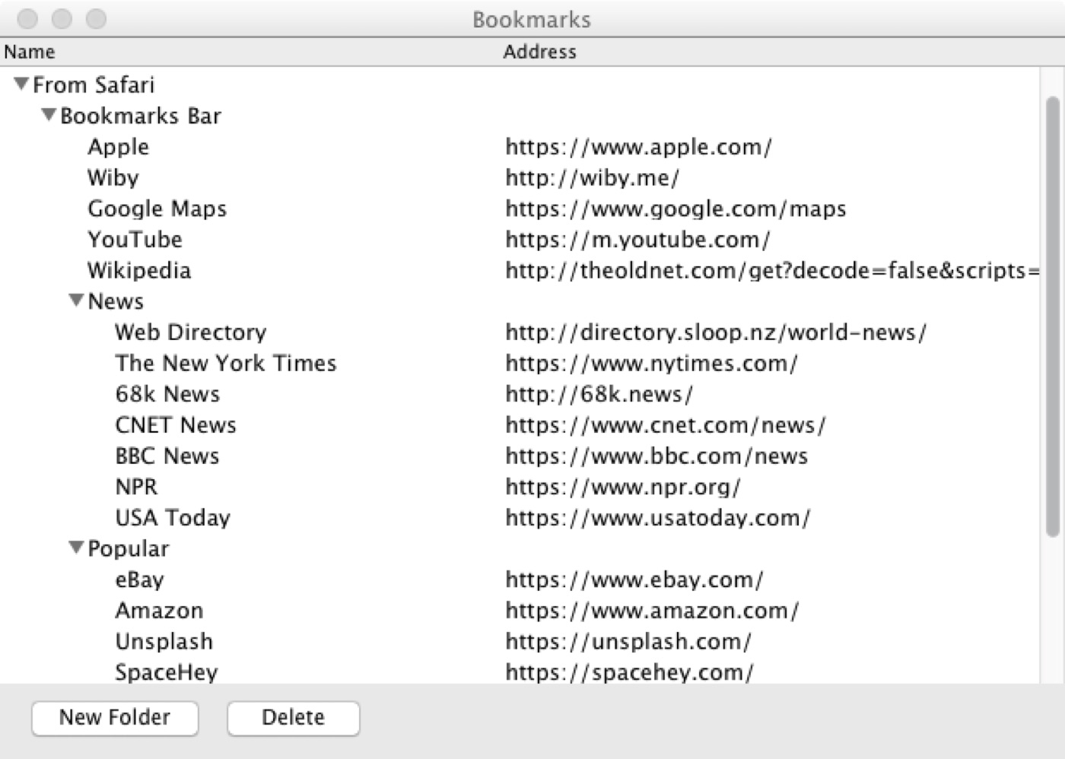The image size is (1065, 759).
Task: Click the theoldnet.com address cell
Action: pos(772,271)
